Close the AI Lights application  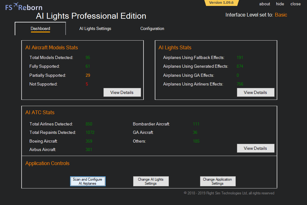click(295, 4)
